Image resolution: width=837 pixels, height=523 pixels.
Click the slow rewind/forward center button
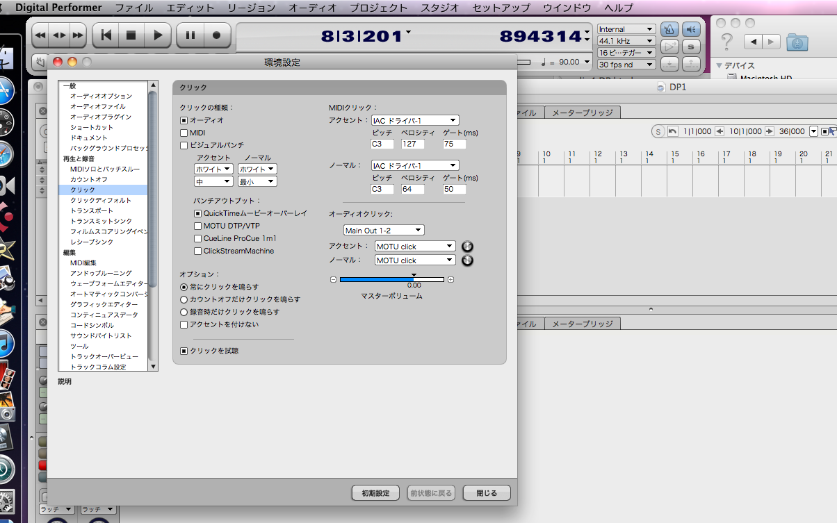click(60, 35)
